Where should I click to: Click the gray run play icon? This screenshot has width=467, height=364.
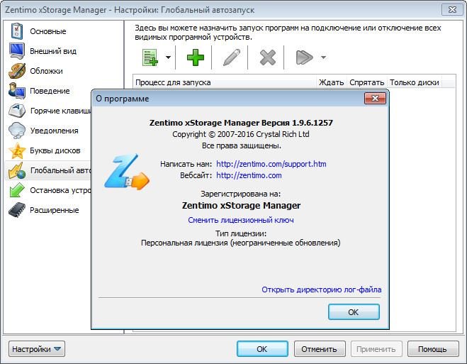[305, 57]
